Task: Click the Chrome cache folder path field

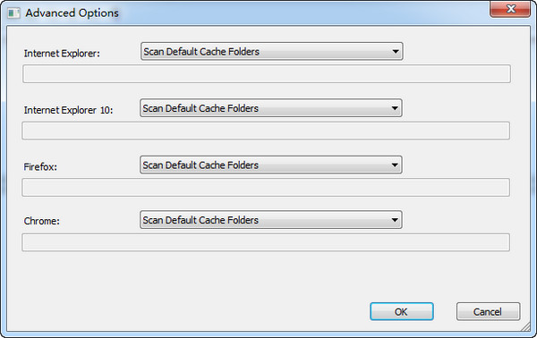Action: (x=266, y=242)
